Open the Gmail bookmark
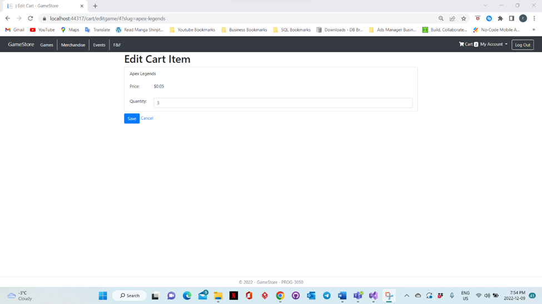Screen dimensions: 542x304 point(14,29)
